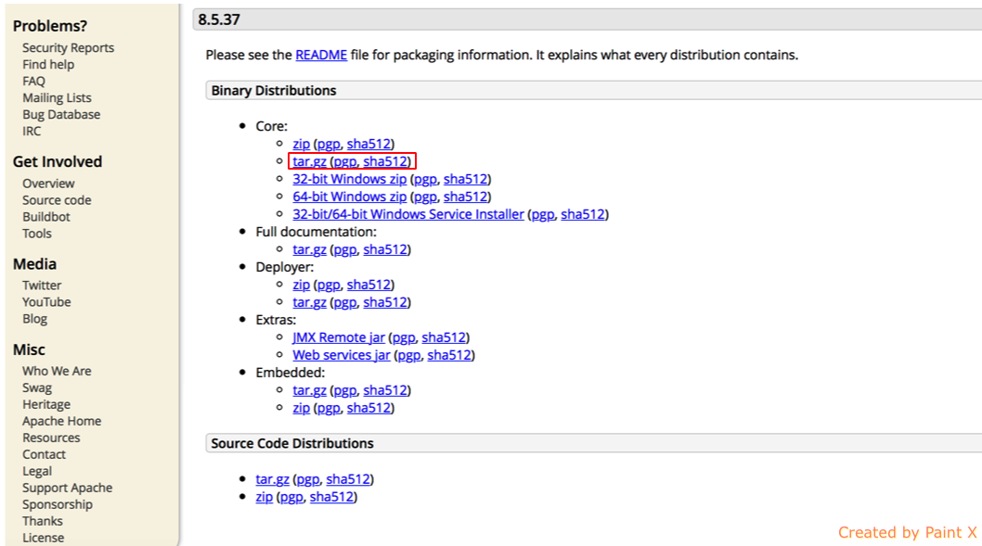982x546 pixels.
Task: Open pgp for Deployer tar.gz
Action: coord(345,302)
